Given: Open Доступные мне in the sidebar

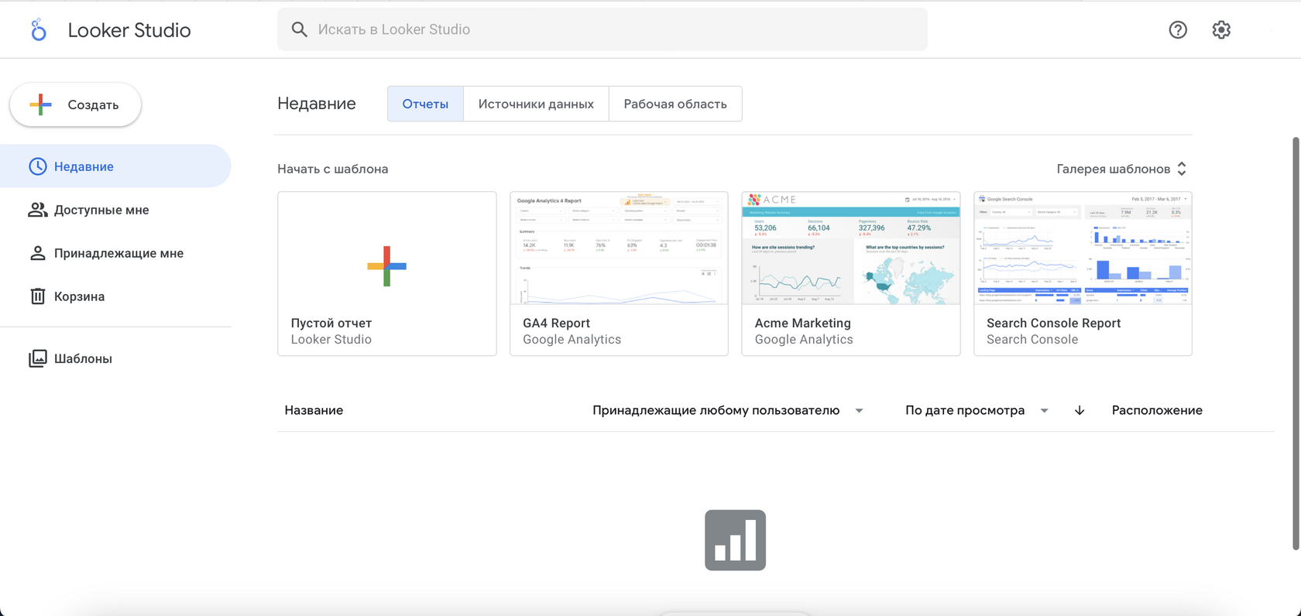Looking at the screenshot, I should click(x=115, y=210).
